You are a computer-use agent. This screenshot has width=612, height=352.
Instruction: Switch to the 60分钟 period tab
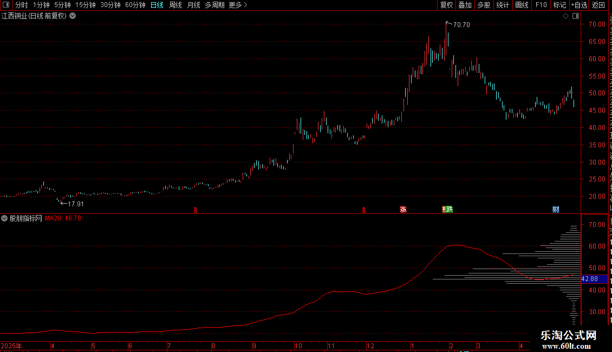click(135, 5)
